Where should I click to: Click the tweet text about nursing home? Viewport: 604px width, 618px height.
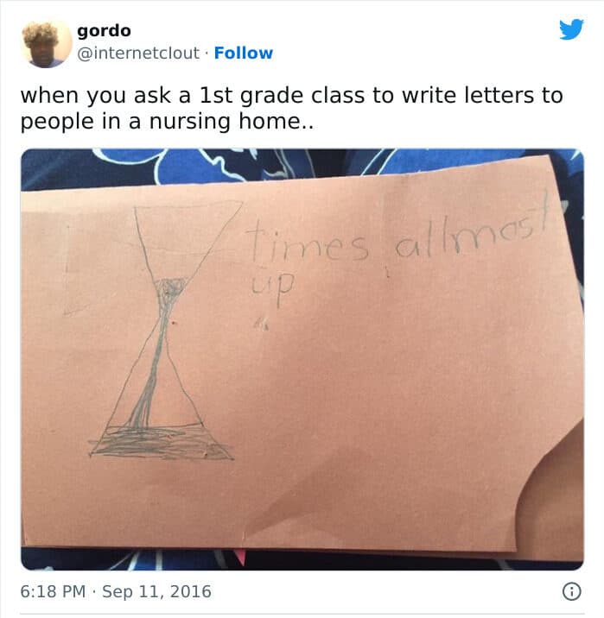pos(291,108)
